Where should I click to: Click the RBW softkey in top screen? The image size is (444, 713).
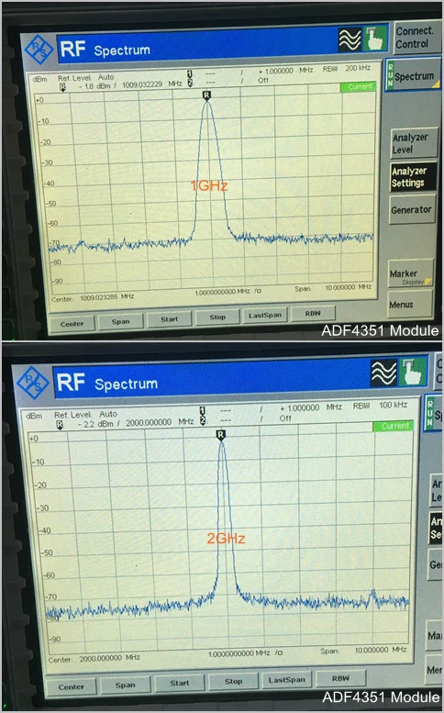tap(313, 313)
